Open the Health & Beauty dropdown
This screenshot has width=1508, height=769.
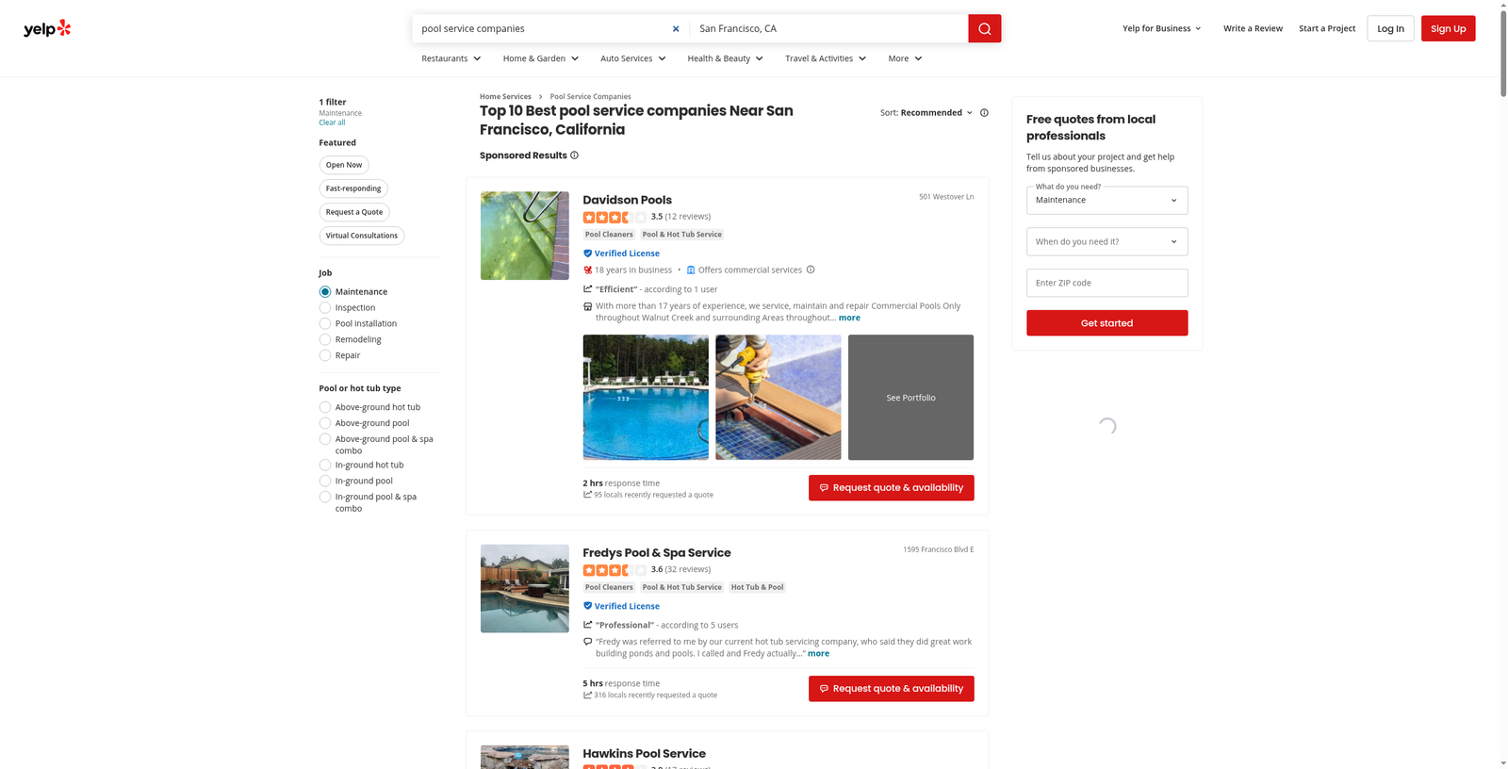point(726,58)
